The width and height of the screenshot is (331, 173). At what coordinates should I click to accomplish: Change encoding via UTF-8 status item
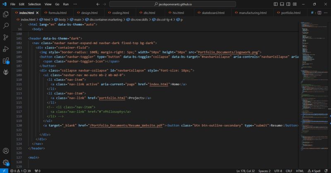[278, 171]
